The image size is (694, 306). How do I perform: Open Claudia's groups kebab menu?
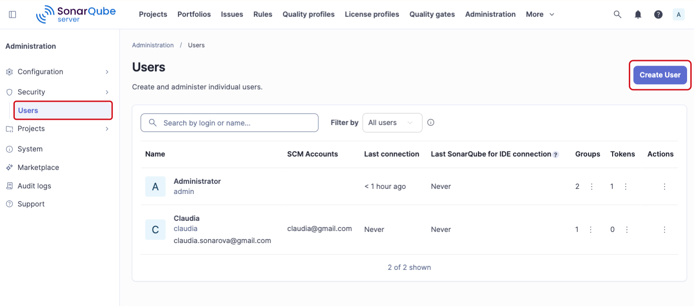click(590, 230)
